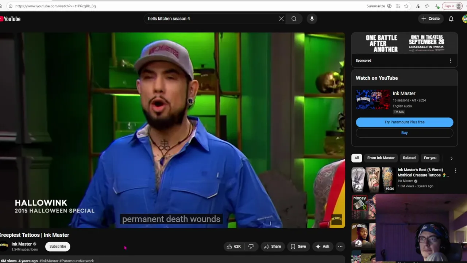467x263 pixels.
Task: Click the magnifier search button
Action: [294, 19]
